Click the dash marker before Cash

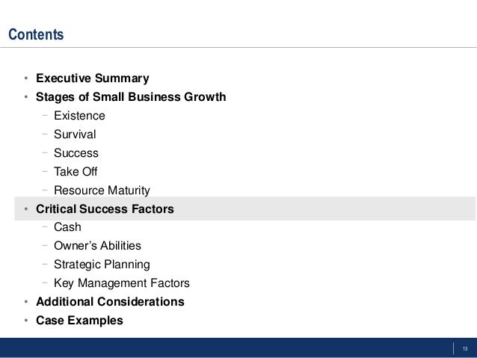tap(46, 226)
